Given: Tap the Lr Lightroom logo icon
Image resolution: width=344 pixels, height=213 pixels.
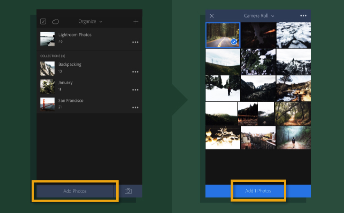Looking at the screenshot, I should [43, 21].
